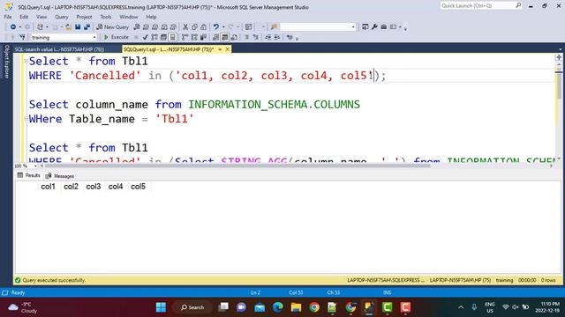The width and height of the screenshot is (565, 317).
Task: Collapse the WHere Table_name outline region
Action: 26,119
